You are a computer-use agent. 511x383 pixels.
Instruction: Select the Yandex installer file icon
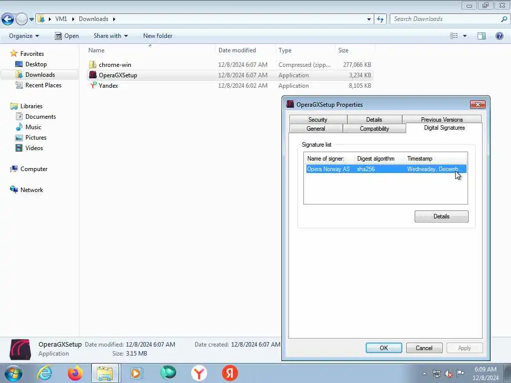coord(93,85)
